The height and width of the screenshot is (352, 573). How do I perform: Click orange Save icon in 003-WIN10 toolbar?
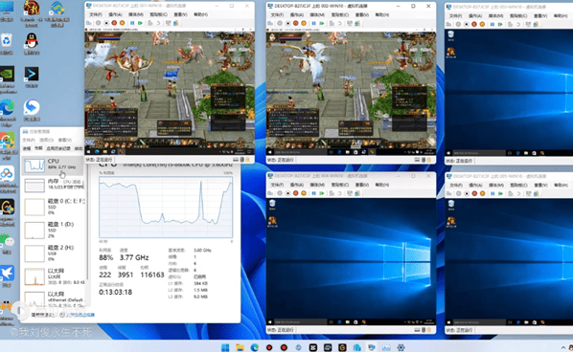[482, 25]
